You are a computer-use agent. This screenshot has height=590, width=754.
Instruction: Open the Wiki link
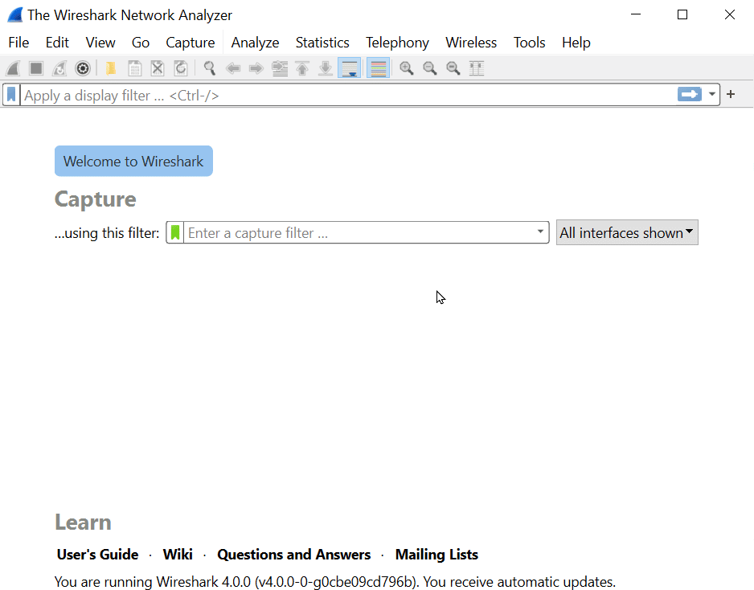178,555
